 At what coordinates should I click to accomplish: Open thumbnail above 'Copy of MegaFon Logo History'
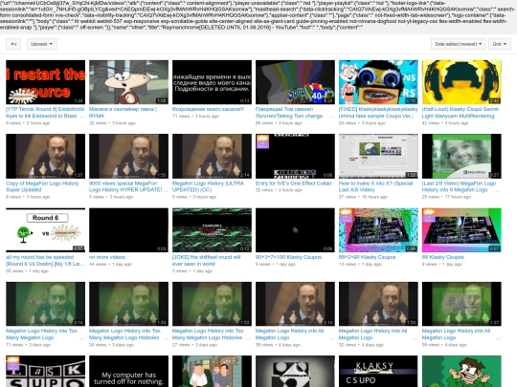click(x=46, y=156)
